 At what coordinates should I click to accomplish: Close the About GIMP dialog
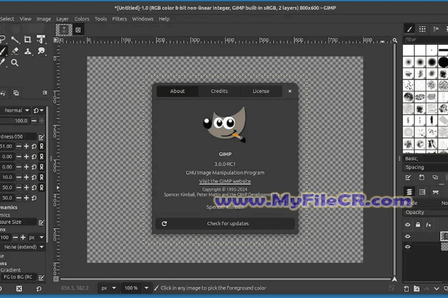290,91
